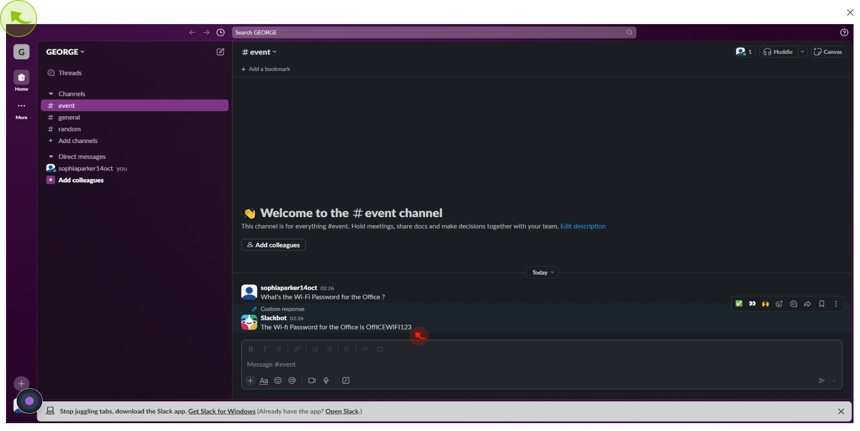This screenshot has width=860, height=431.
Task: Forward the Slackbot message
Action: coord(807,304)
